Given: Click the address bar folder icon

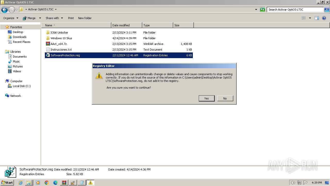Looking at the screenshot, I should 21,9.
